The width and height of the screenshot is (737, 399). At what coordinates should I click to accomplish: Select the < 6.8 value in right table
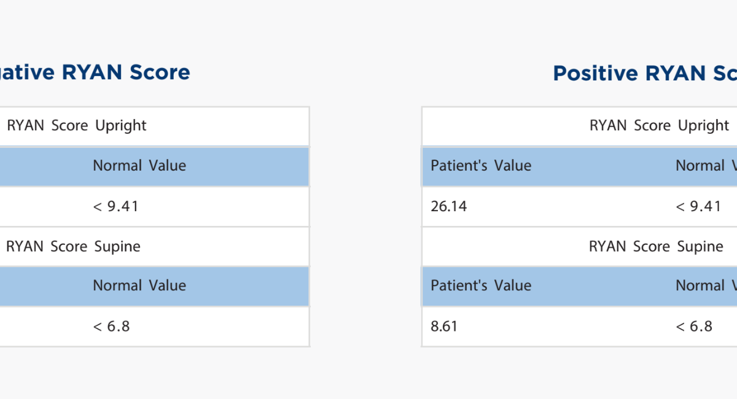coord(694,326)
